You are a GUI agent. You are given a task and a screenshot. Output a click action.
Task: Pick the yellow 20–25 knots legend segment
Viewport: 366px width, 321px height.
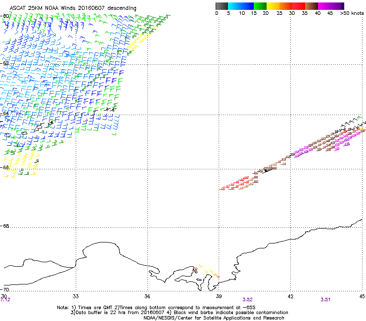(273, 6)
